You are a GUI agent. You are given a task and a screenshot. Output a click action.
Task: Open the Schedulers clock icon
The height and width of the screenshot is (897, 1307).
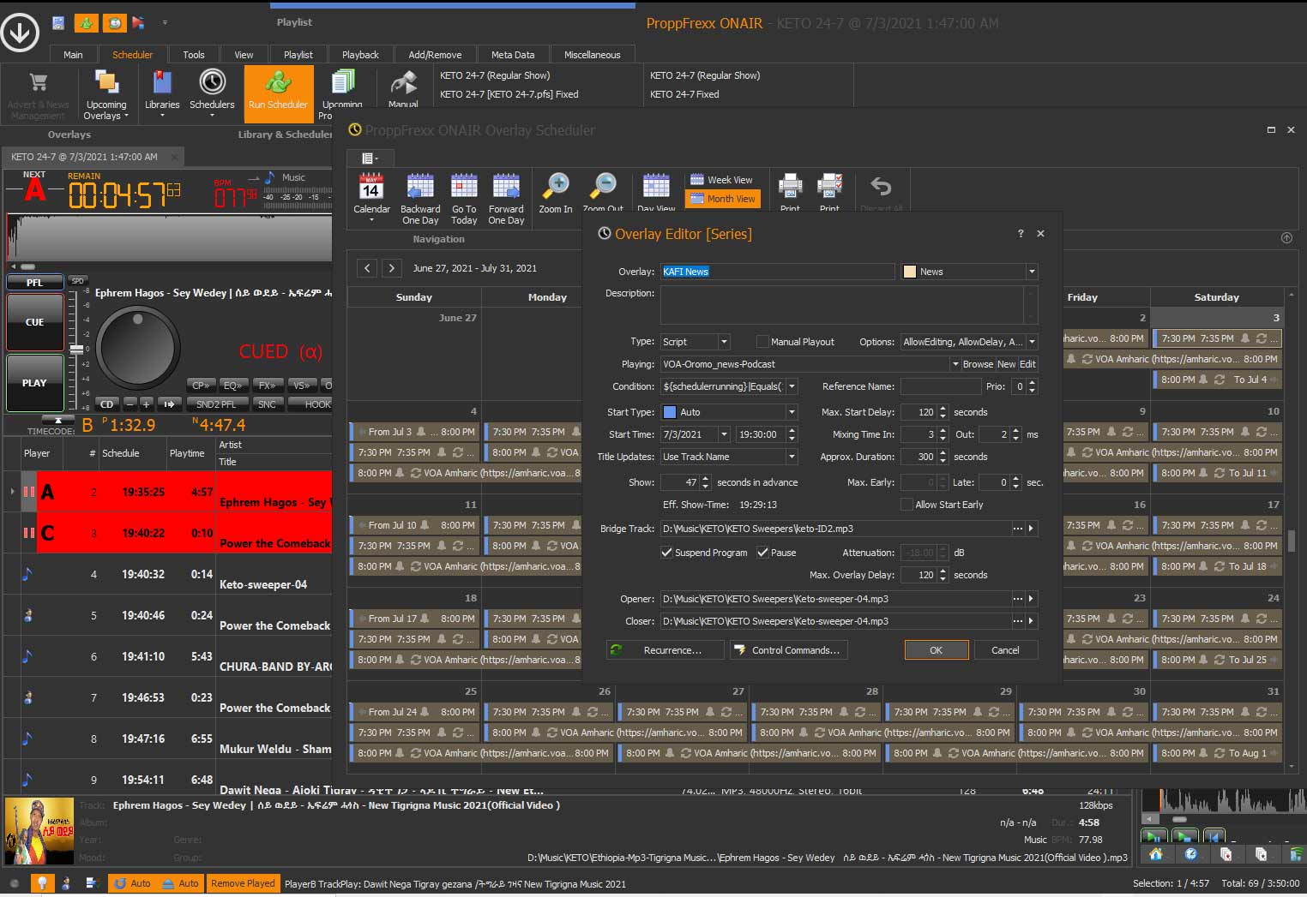212,94
